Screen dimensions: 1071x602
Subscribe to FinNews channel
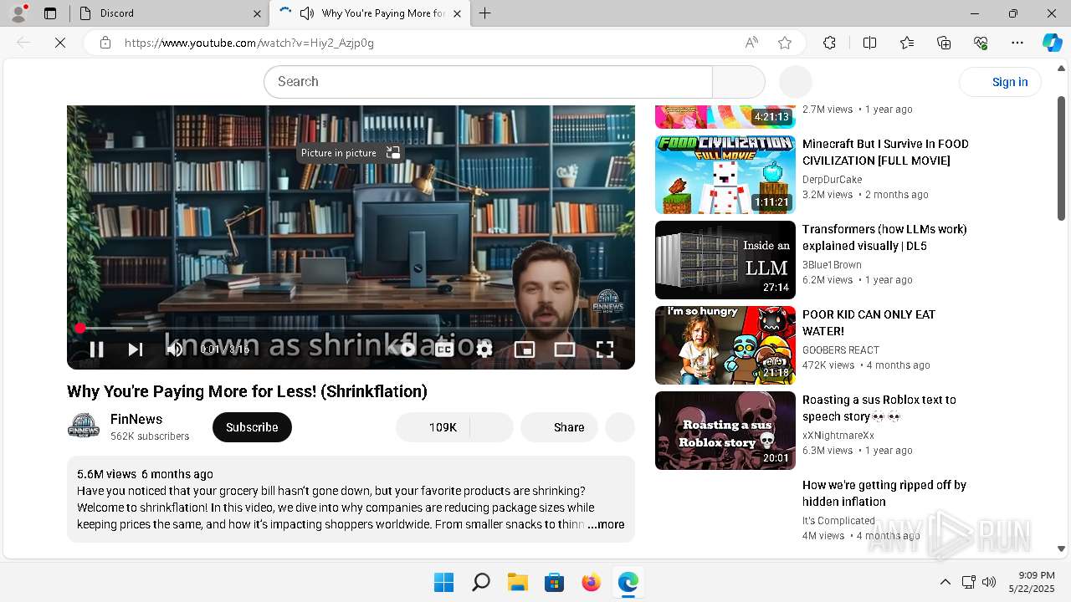tap(252, 427)
